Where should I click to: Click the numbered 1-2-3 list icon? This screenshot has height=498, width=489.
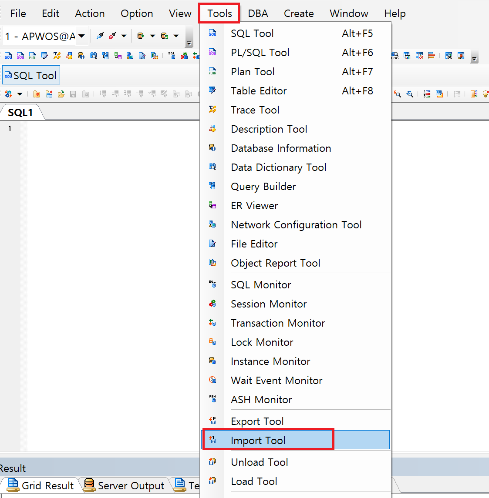[x=427, y=94]
